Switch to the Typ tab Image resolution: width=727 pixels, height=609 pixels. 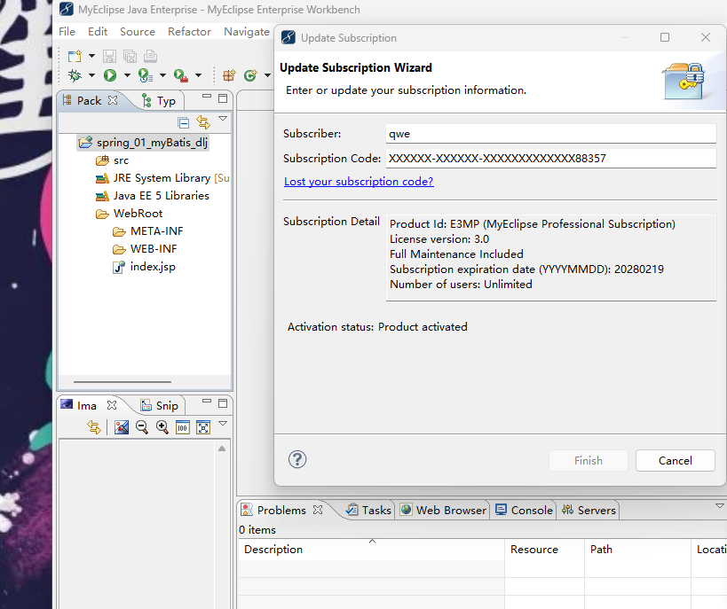click(159, 100)
